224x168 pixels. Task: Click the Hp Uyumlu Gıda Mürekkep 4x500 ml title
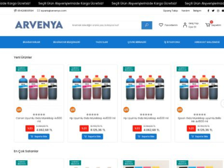(x=146, y=118)
